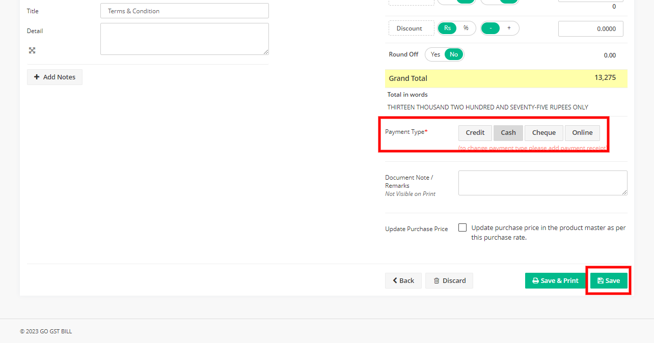Click the discount amount field

tap(590, 29)
